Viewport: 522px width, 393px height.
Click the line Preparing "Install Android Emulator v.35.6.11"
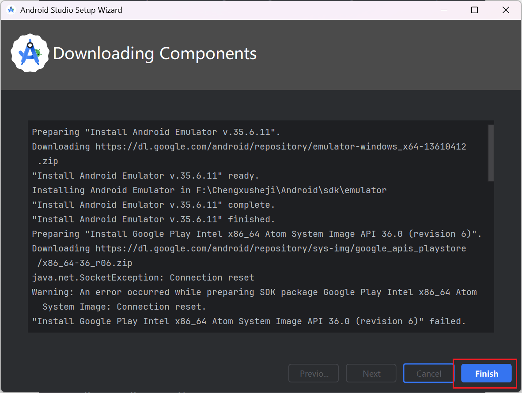pyautogui.click(x=156, y=132)
